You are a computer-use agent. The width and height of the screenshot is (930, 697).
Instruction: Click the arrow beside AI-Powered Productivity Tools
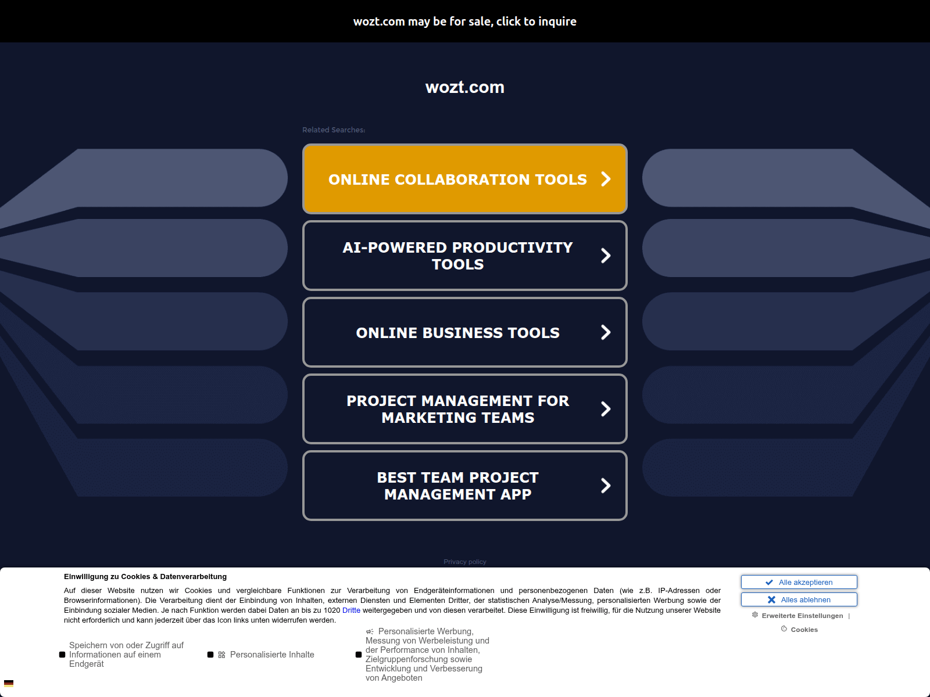pos(606,256)
